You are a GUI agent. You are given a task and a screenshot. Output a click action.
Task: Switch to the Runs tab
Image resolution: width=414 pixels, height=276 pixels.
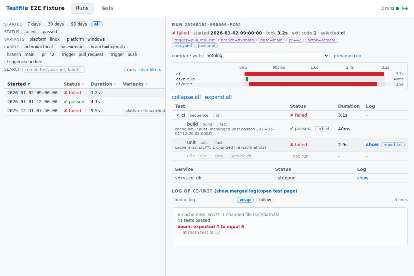pyautogui.click(x=82, y=8)
